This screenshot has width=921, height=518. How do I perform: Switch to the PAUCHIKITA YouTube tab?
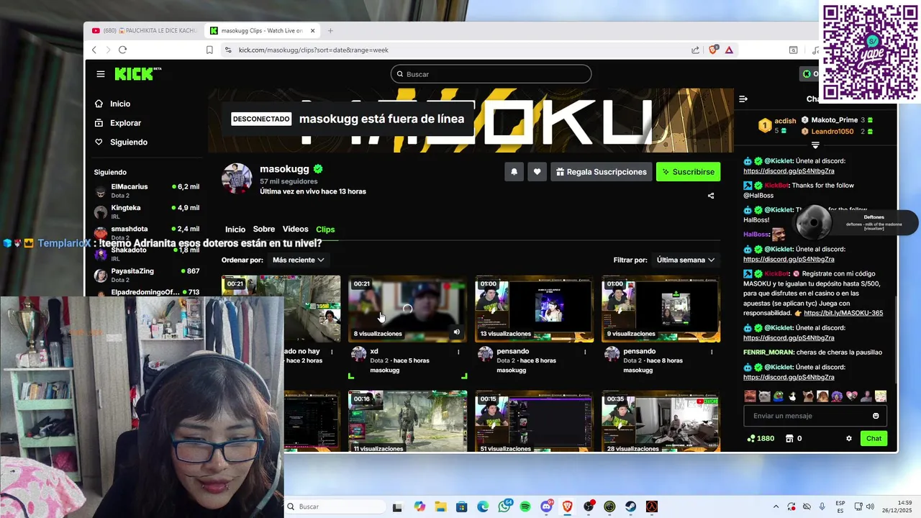click(144, 31)
